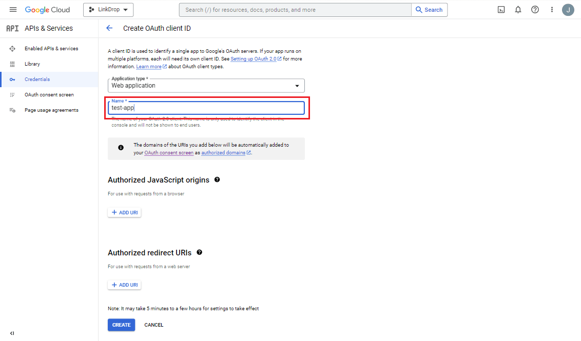This screenshot has height=341, width=581.
Task: Open the three-dot settings menu
Action: point(552,10)
